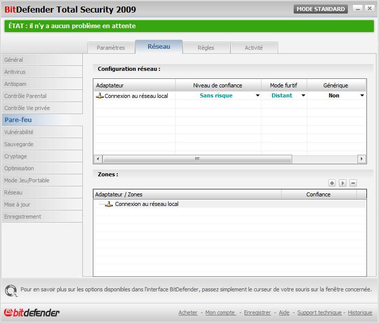
Task: Open Mode Jeu/Portable in sidebar
Action: [x=42, y=180]
